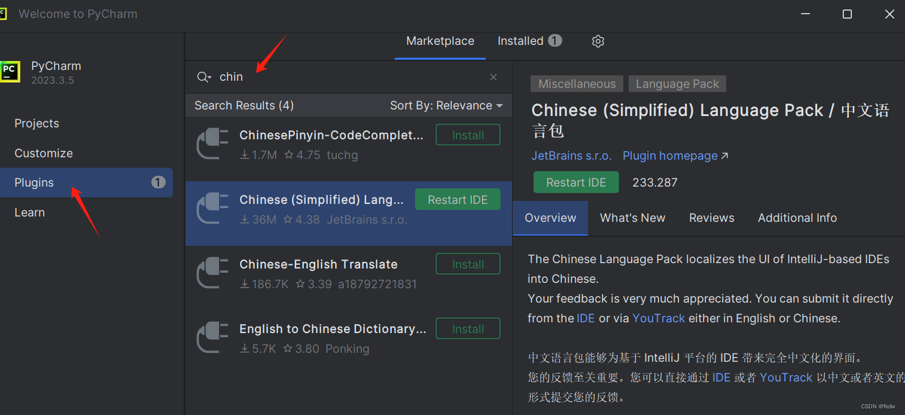Click the IDE link in the Chinese description
This screenshot has height=415, width=905.
pos(721,377)
